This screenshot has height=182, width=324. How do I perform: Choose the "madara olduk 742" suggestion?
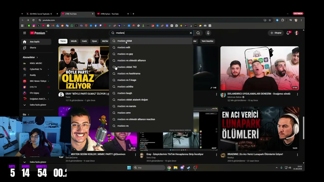[x=151, y=67]
